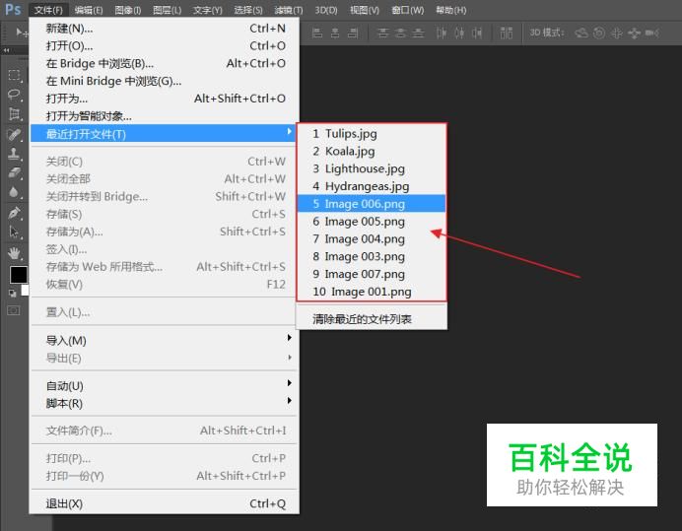Screen dimensions: 682x531
Task: Choose the 3D slide mode icon
Action: pyautogui.click(x=634, y=33)
